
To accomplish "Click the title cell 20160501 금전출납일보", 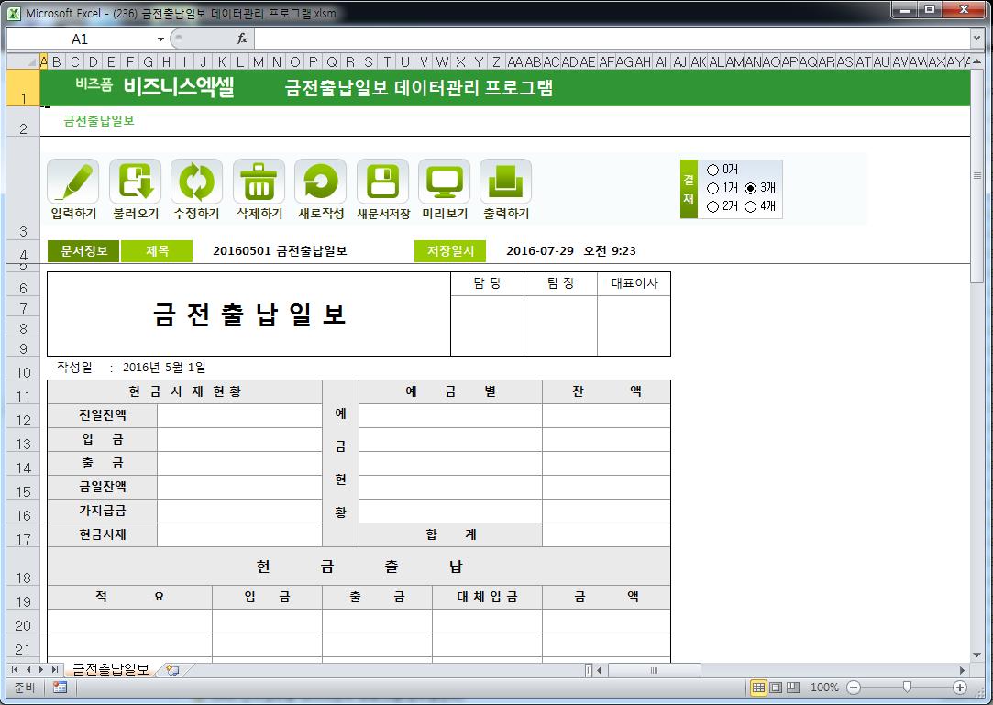I will (280, 251).
